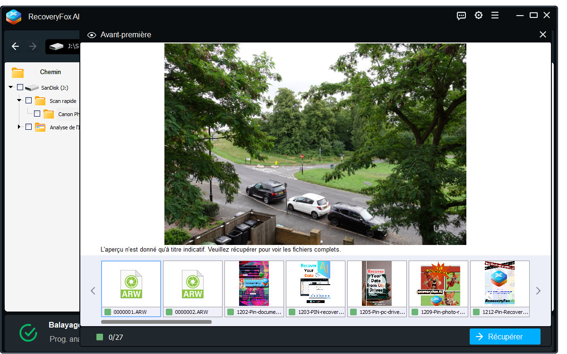Click the previous thumbnails left chevron
Image resolution: width=567 pixels, height=354 pixels.
[93, 291]
